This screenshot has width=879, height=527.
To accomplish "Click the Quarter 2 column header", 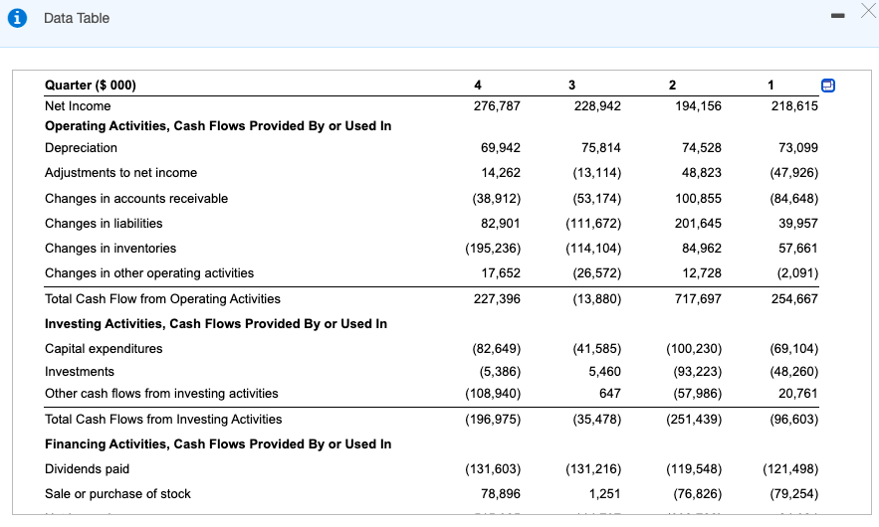I will pyautogui.click(x=672, y=86).
